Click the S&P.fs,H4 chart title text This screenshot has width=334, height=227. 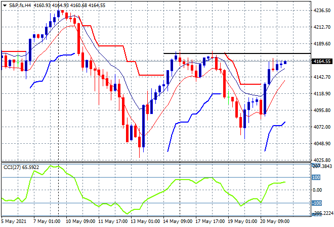[20, 6]
